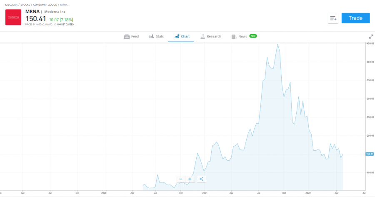Follow the STOCKS breadcrumb link

pyautogui.click(x=25, y=5)
